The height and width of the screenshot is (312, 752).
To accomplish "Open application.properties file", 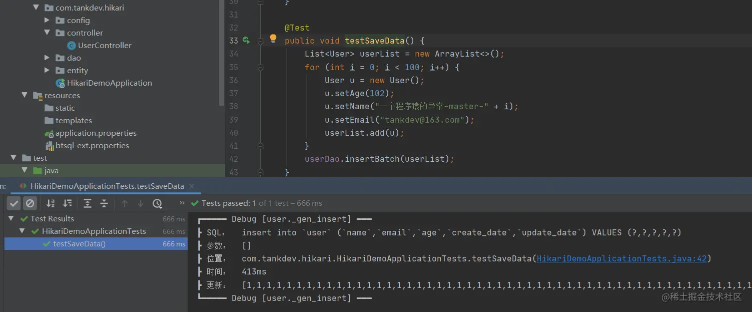I will (x=96, y=133).
